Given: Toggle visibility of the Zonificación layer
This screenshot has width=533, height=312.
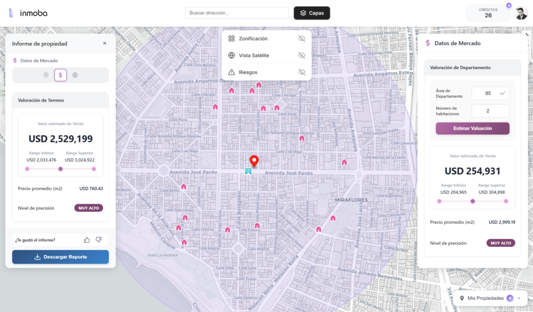Looking at the screenshot, I should [x=301, y=39].
